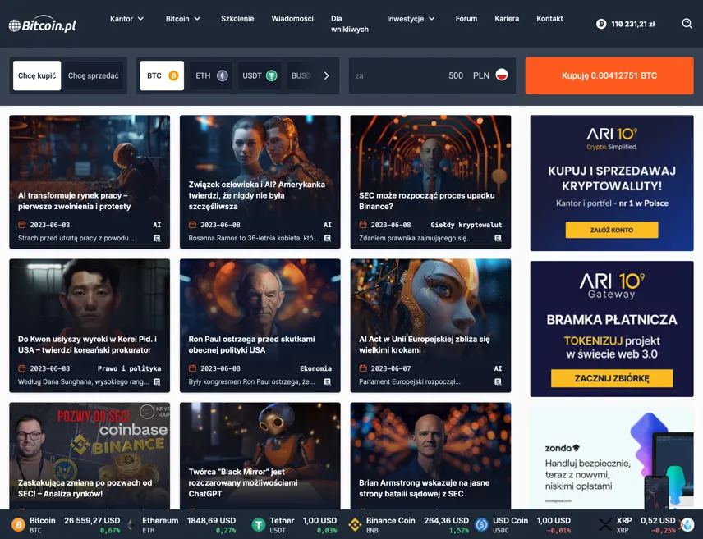
Task: Click the Polish flag currency icon
Action: pyautogui.click(x=502, y=75)
